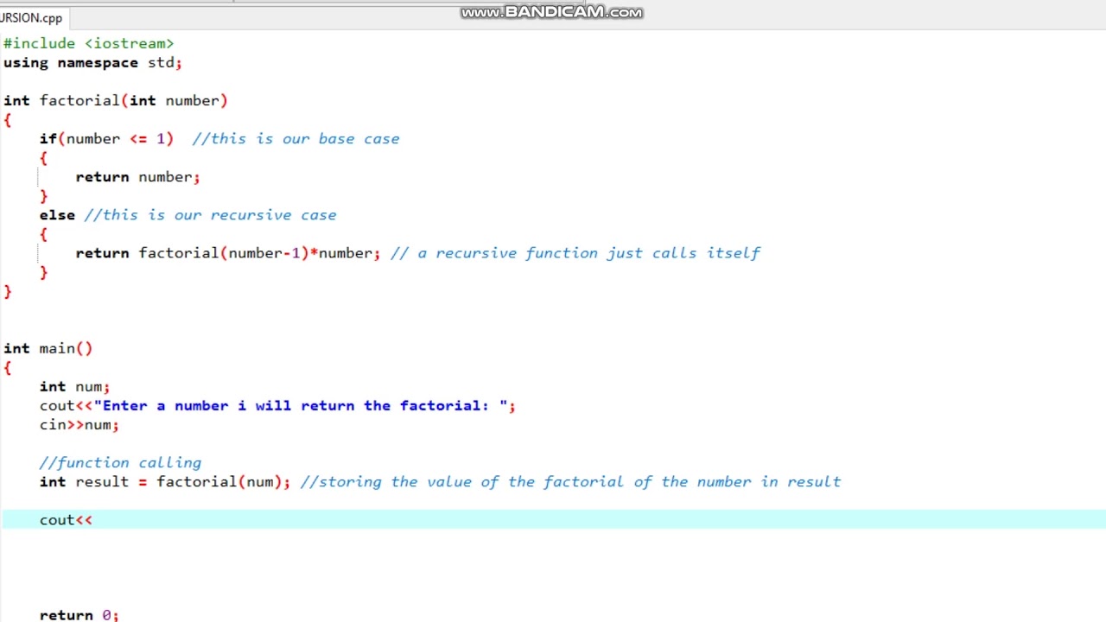The width and height of the screenshot is (1106, 622).
Task: Click 'if(number <= 1)' condition
Action: pyautogui.click(x=106, y=138)
